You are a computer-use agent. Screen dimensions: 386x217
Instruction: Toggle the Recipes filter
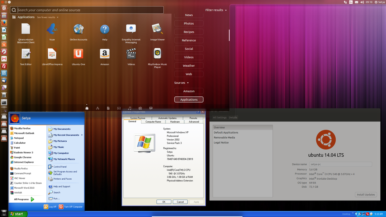[189, 32]
